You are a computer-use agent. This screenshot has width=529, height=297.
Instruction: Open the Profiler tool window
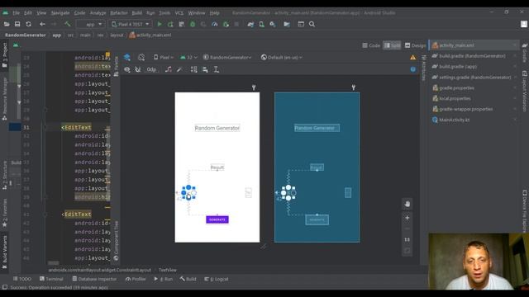tap(136, 279)
